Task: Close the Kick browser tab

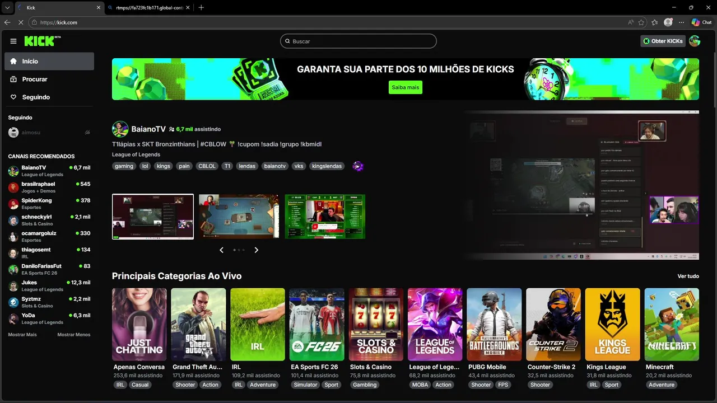Action: (x=99, y=8)
